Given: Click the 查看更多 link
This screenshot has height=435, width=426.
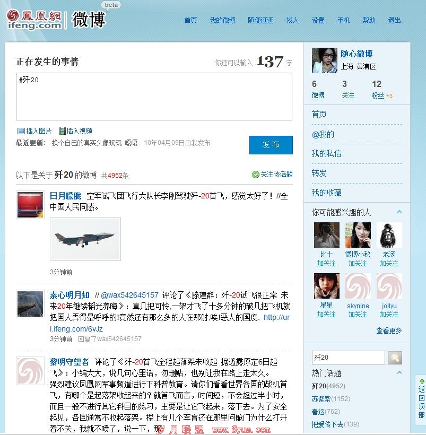Looking at the screenshot, I should [x=389, y=330].
